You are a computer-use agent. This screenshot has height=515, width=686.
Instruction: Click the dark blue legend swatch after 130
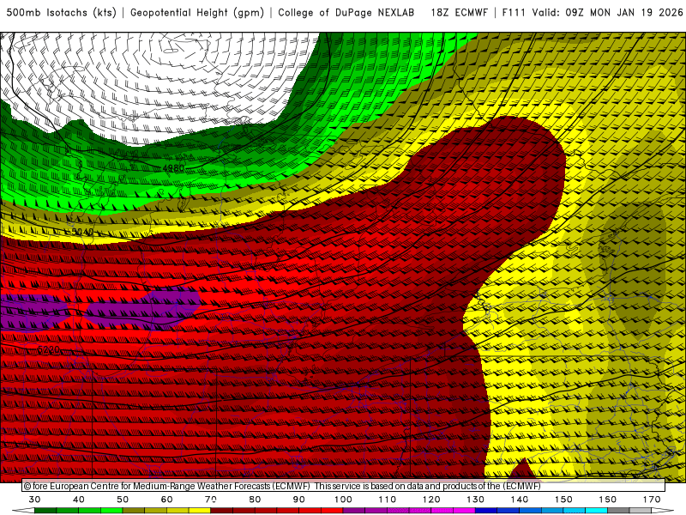tap(486, 511)
